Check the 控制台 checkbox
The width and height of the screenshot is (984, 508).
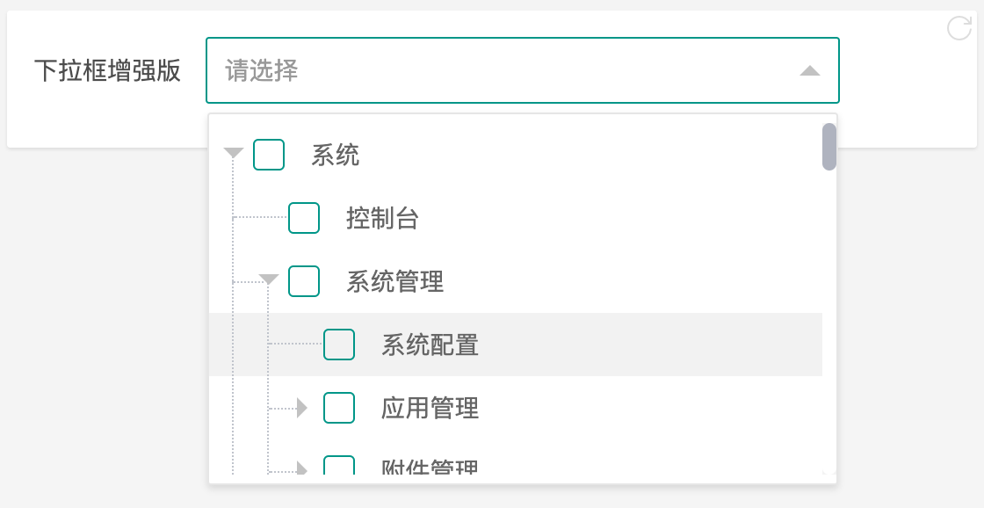304,218
